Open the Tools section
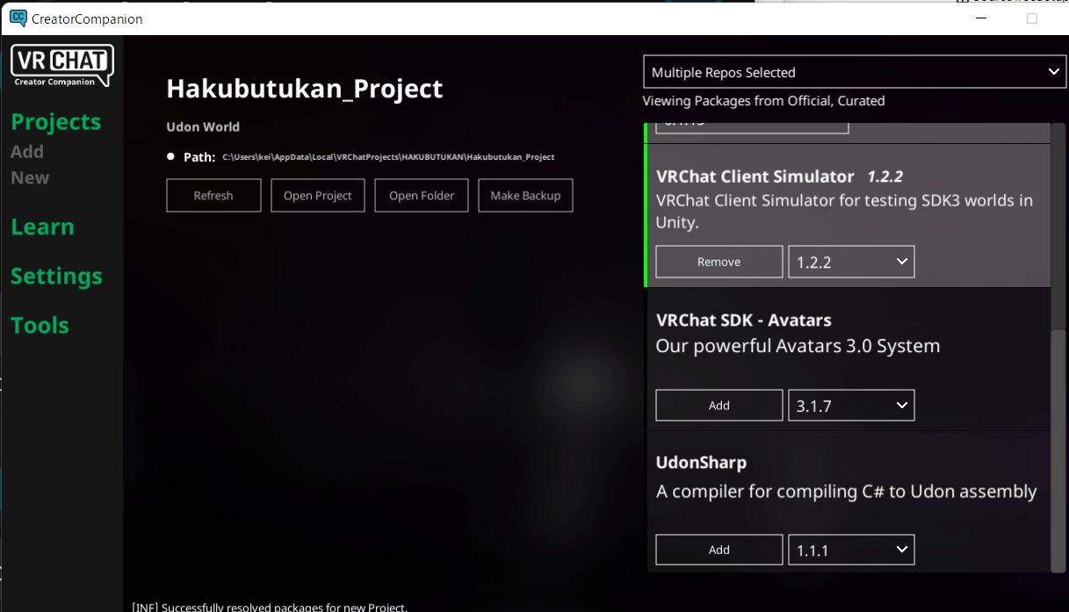 click(40, 325)
